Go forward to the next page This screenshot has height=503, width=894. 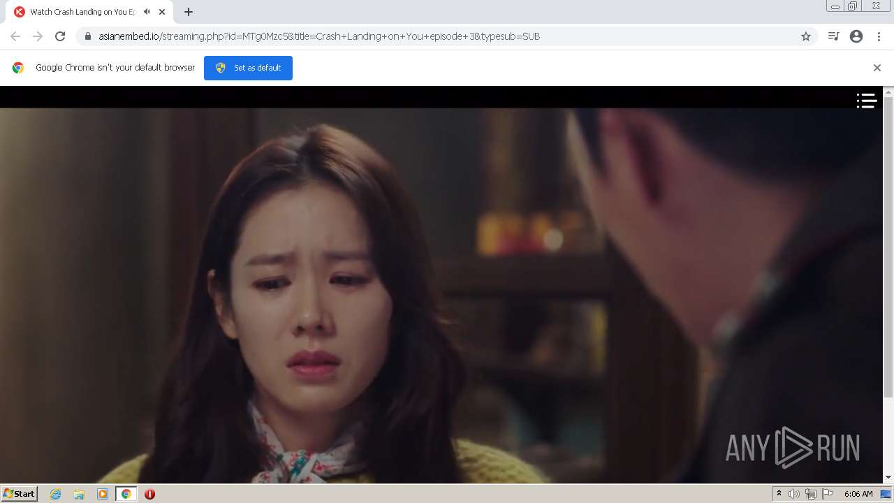click(38, 36)
